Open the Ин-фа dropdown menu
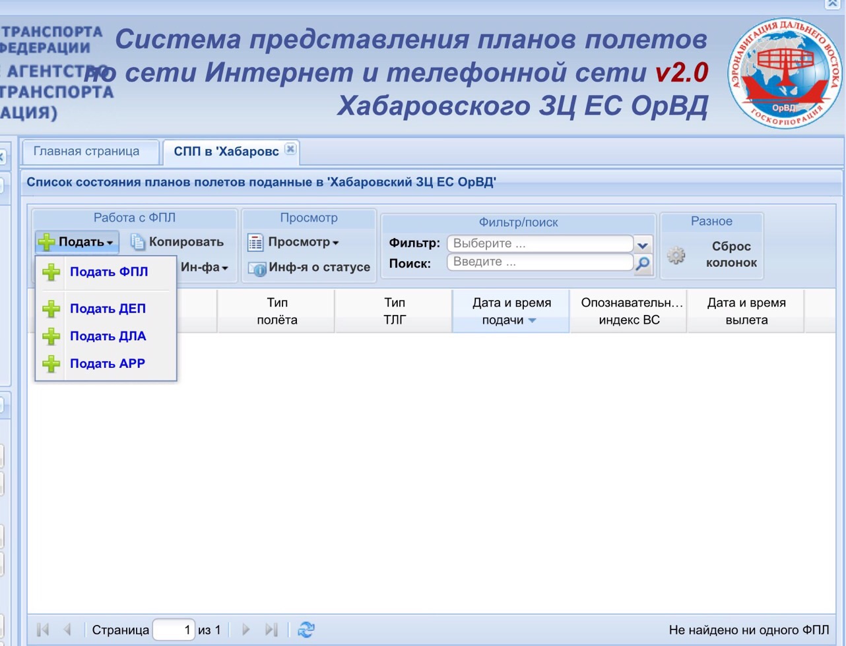Viewport: 846px width, 646px height. click(205, 268)
